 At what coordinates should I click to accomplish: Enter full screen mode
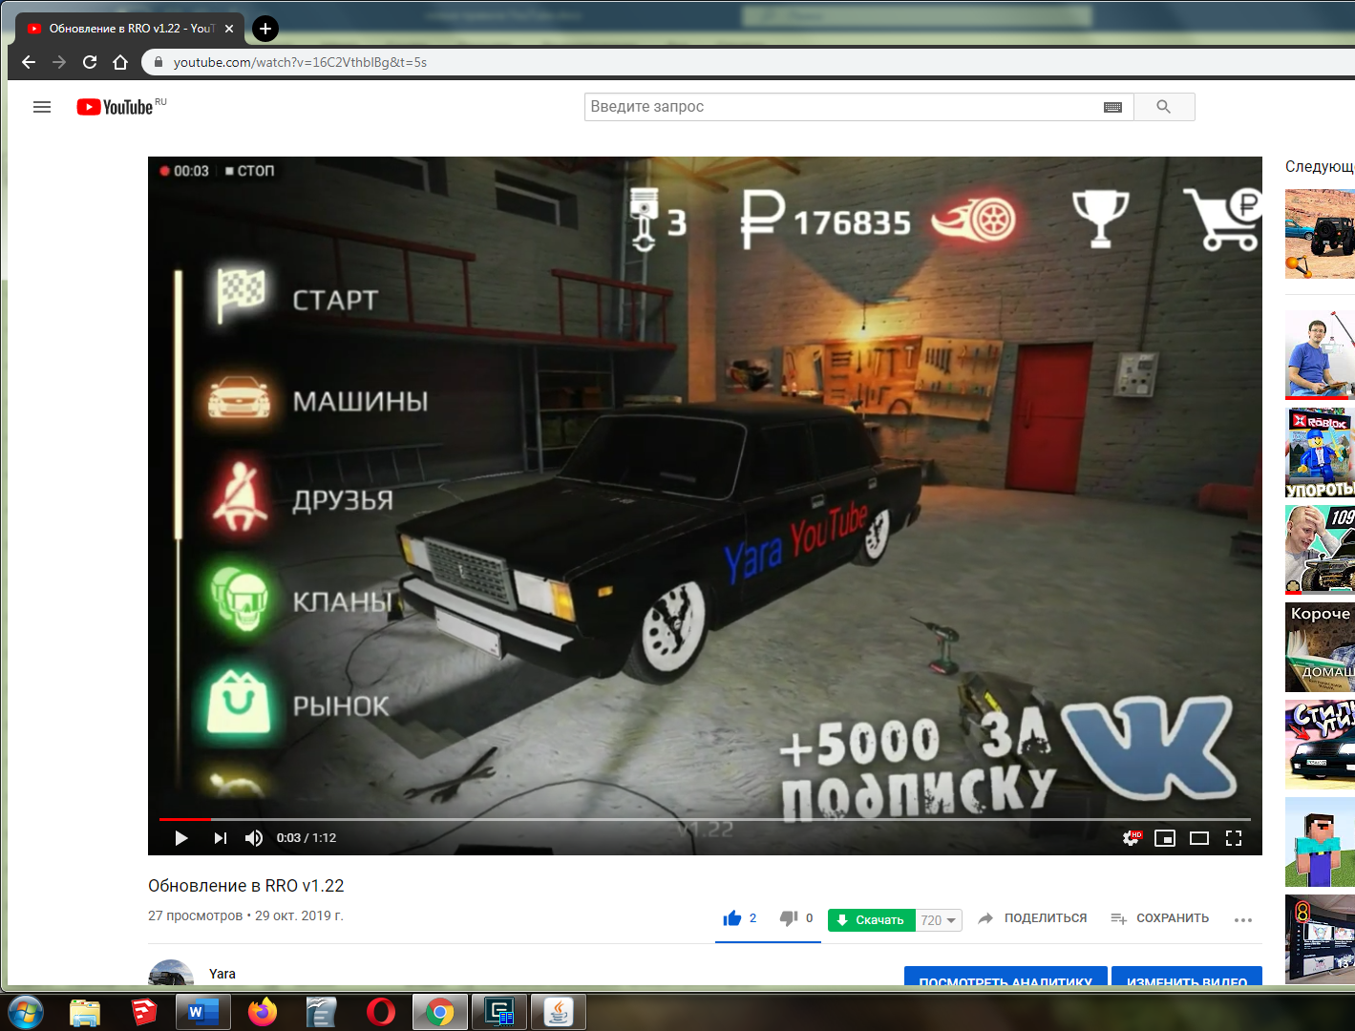click(1234, 838)
